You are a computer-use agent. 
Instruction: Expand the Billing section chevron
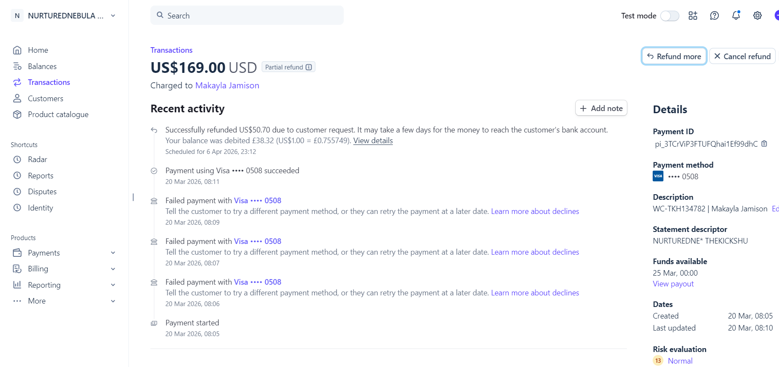pos(113,269)
